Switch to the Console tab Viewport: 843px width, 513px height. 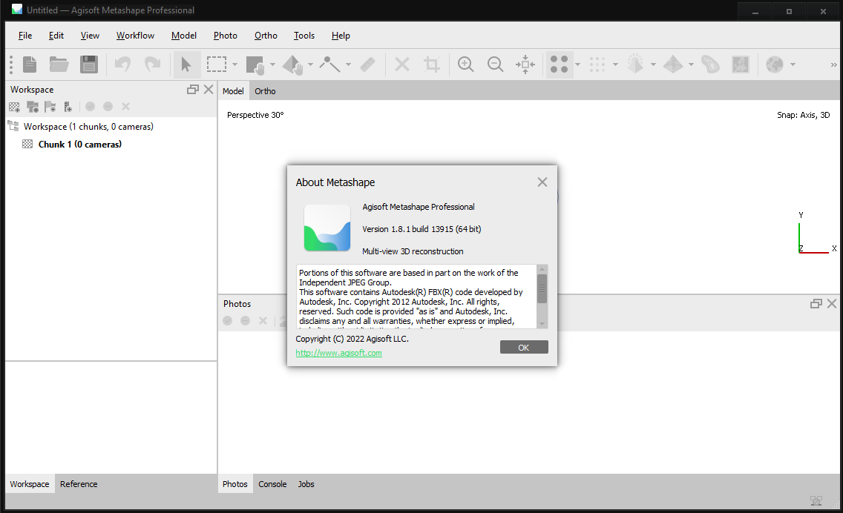point(272,484)
